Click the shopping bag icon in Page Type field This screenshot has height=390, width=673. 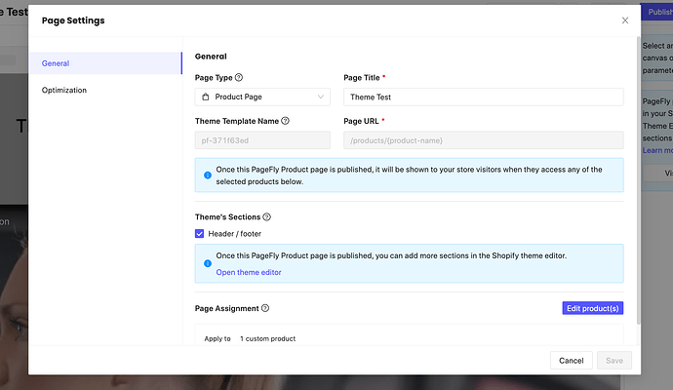pos(205,97)
